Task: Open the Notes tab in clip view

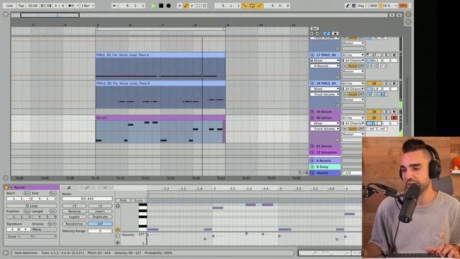Action: 69,188
